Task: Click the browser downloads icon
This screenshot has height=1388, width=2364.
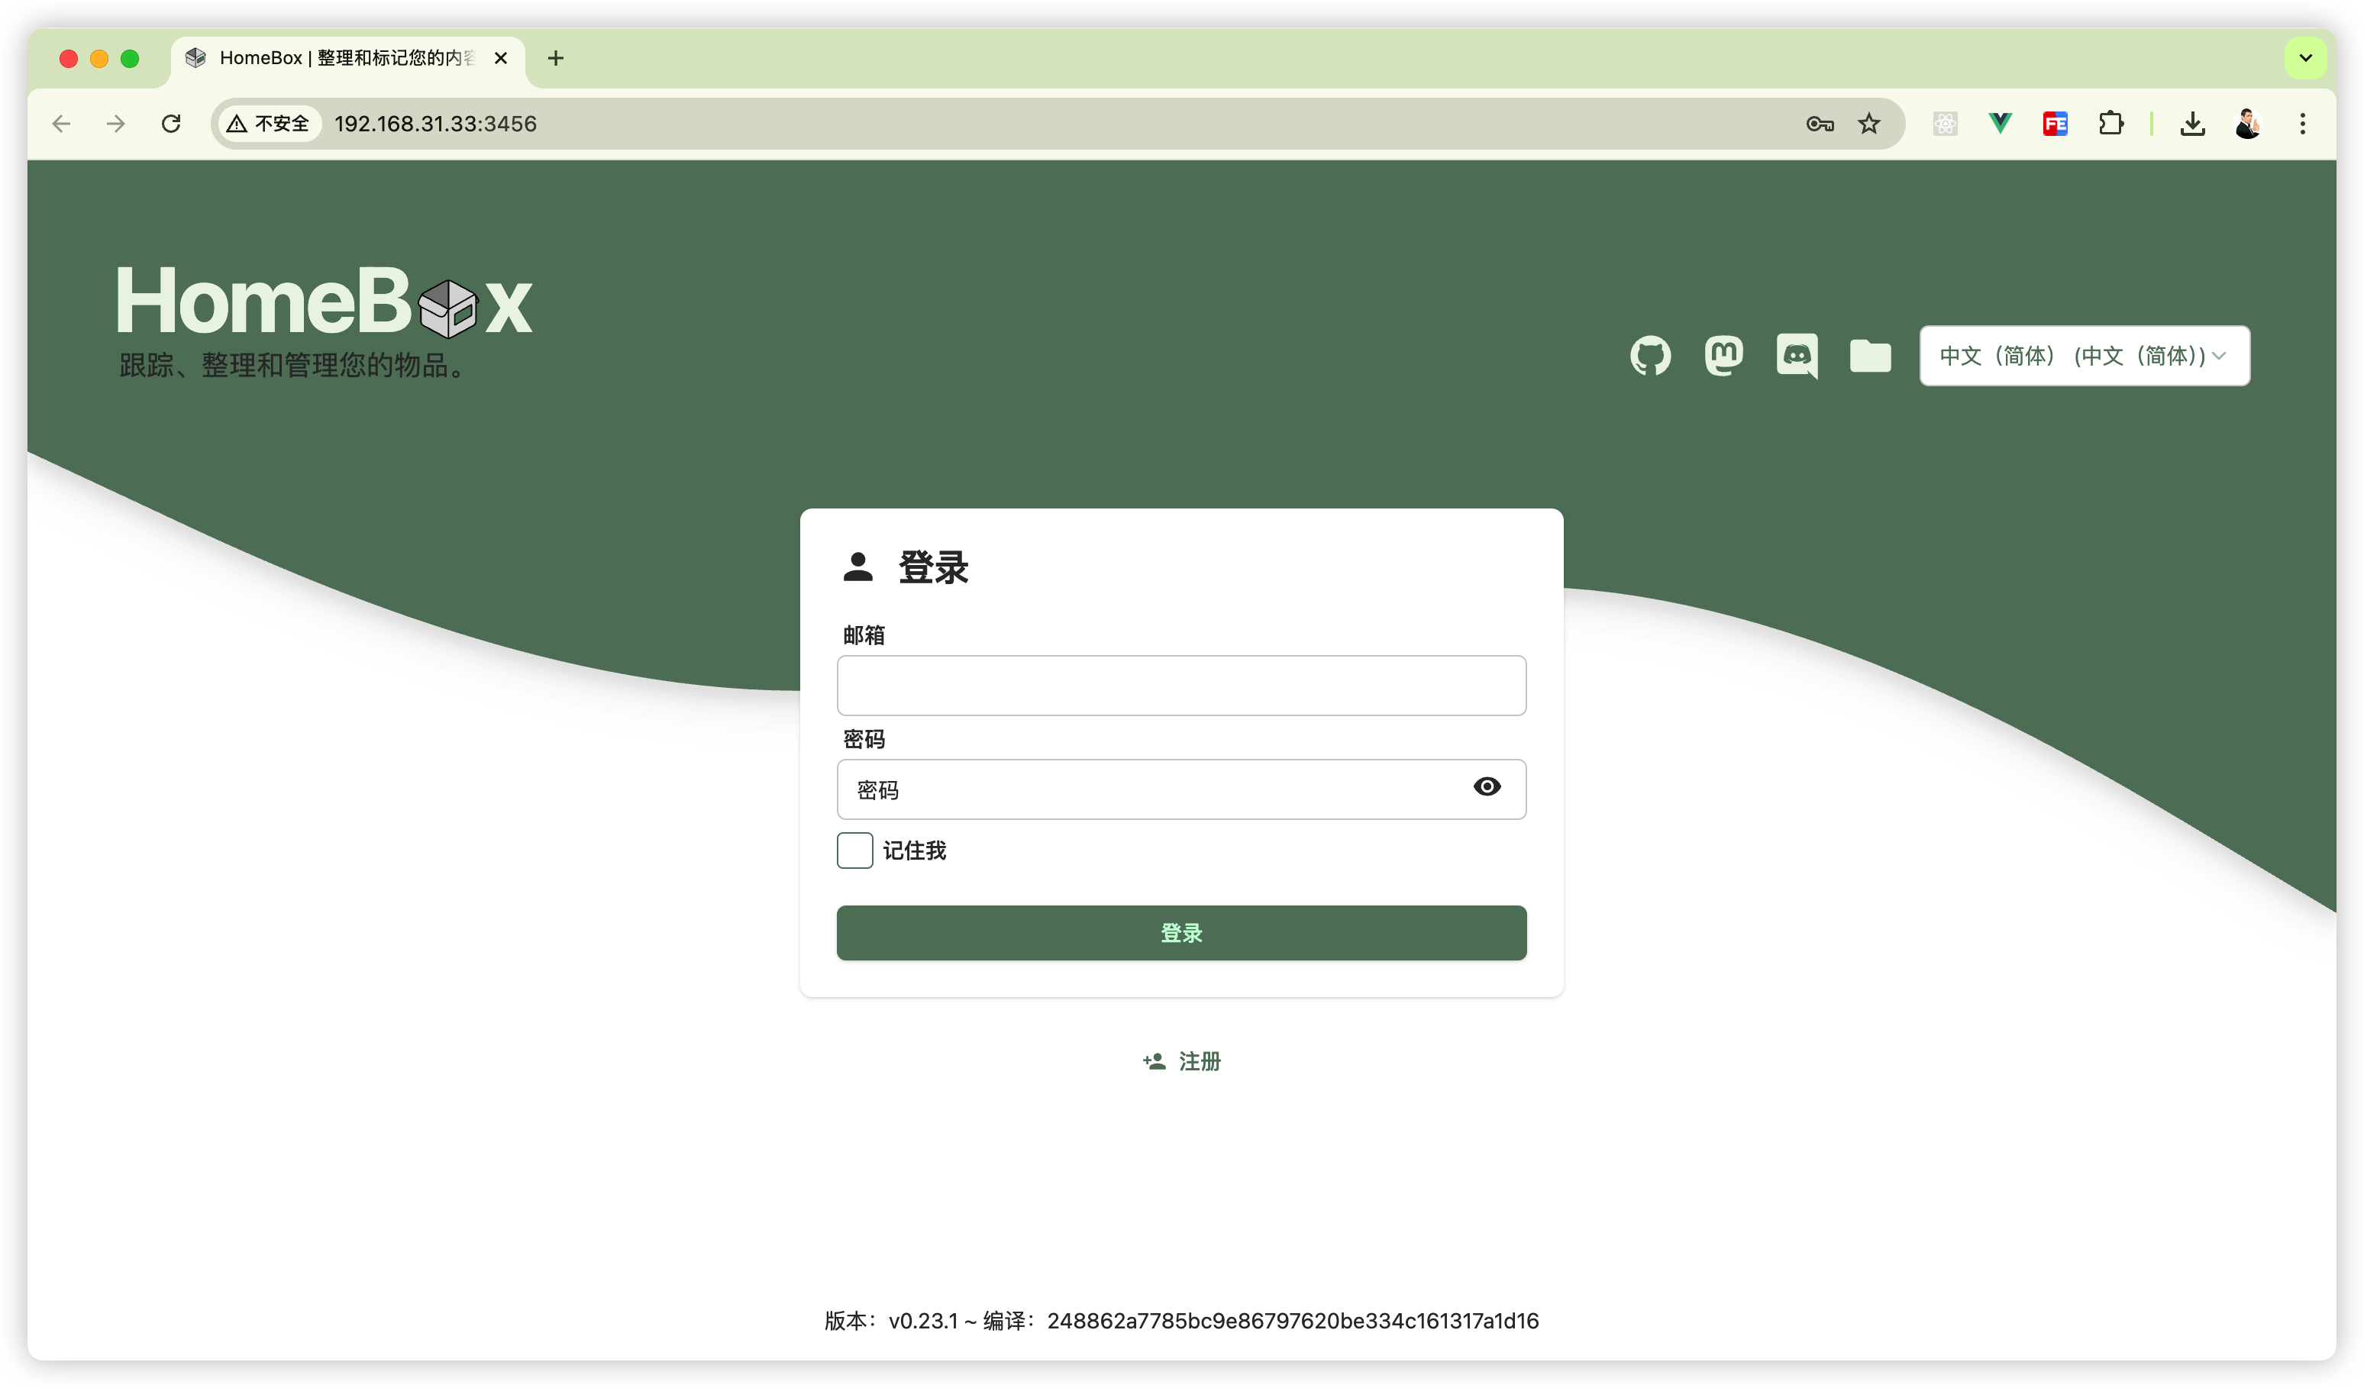Action: coord(2192,124)
